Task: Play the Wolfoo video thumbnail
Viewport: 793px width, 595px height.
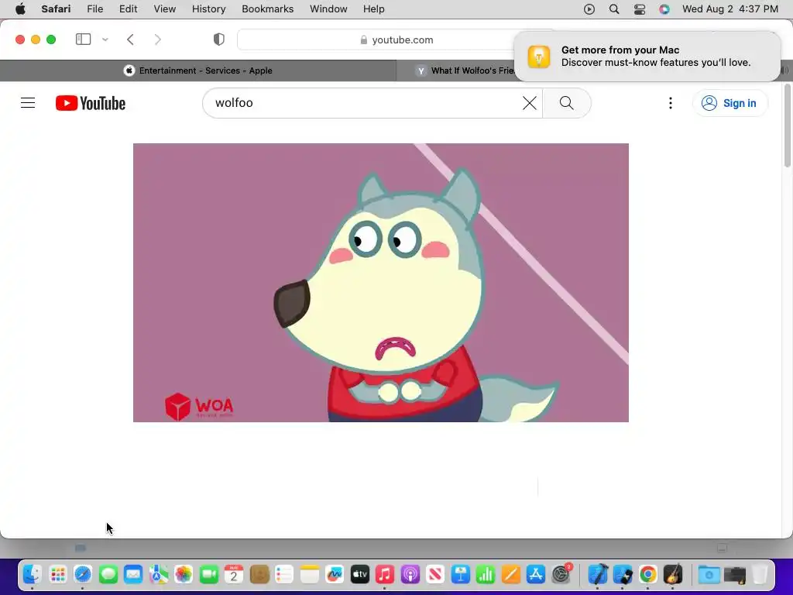Action: pyautogui.click(x=381, y=282)
